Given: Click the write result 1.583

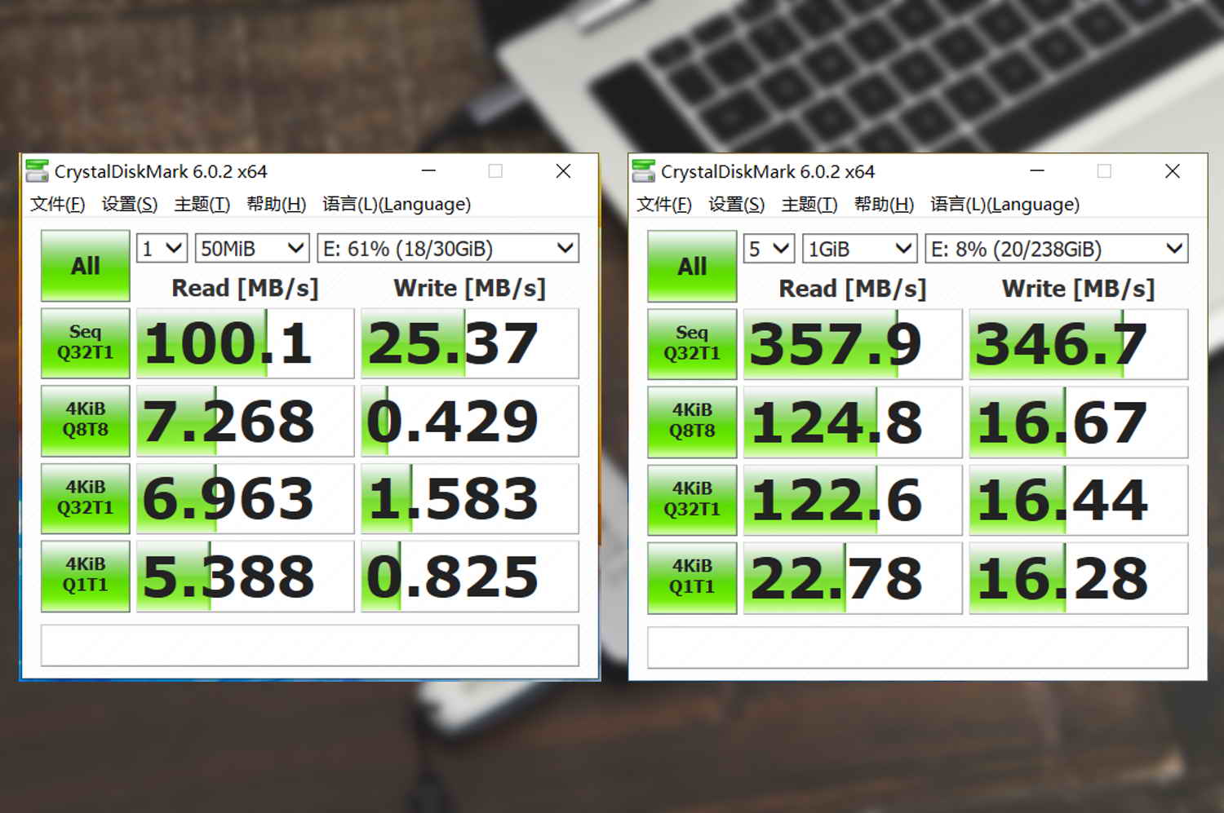Looking at the screenshot, I should 470,498.
